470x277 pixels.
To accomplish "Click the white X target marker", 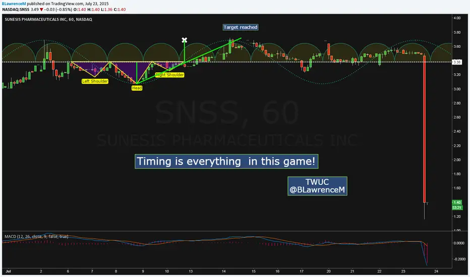I will [x=185, y=40].
